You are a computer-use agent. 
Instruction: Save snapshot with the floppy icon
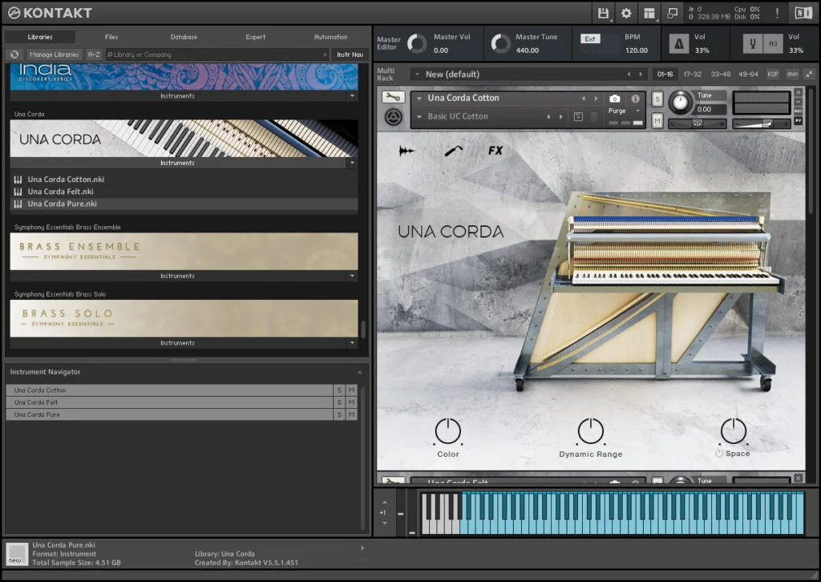pos(578,117)
